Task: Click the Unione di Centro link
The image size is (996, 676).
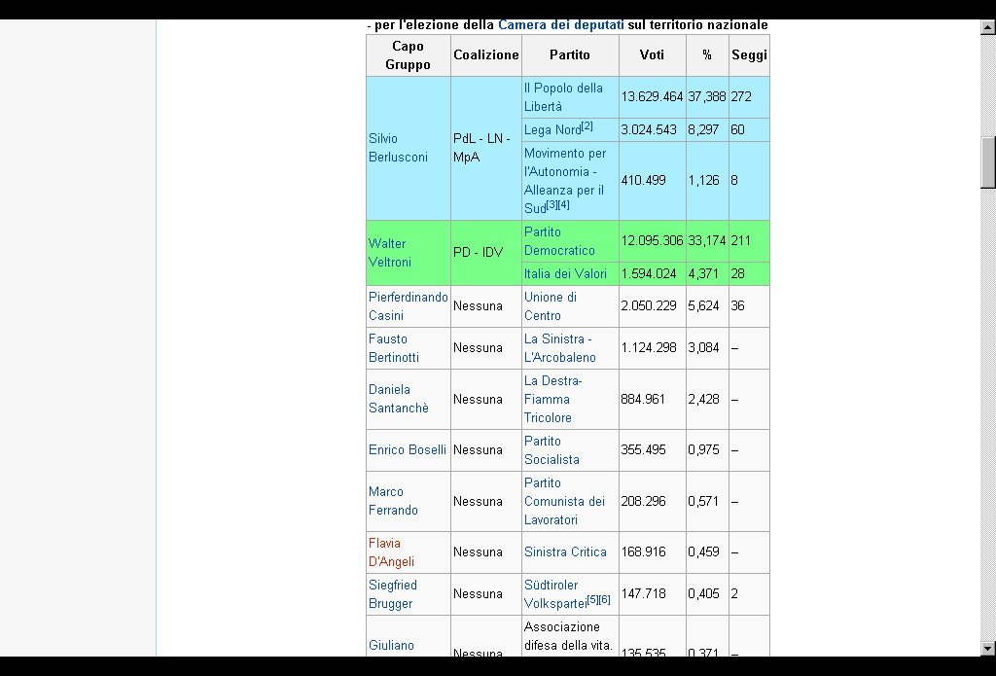Action: 550,305
